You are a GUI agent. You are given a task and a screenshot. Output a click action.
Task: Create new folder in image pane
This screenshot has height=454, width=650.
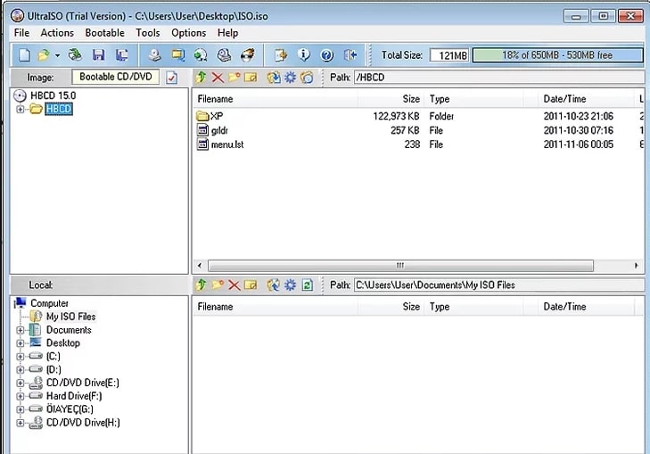click(234, 77)
